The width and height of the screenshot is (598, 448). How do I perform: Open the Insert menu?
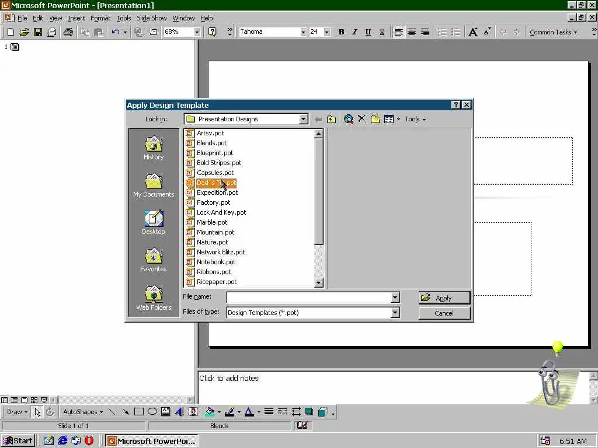(77, 18)
